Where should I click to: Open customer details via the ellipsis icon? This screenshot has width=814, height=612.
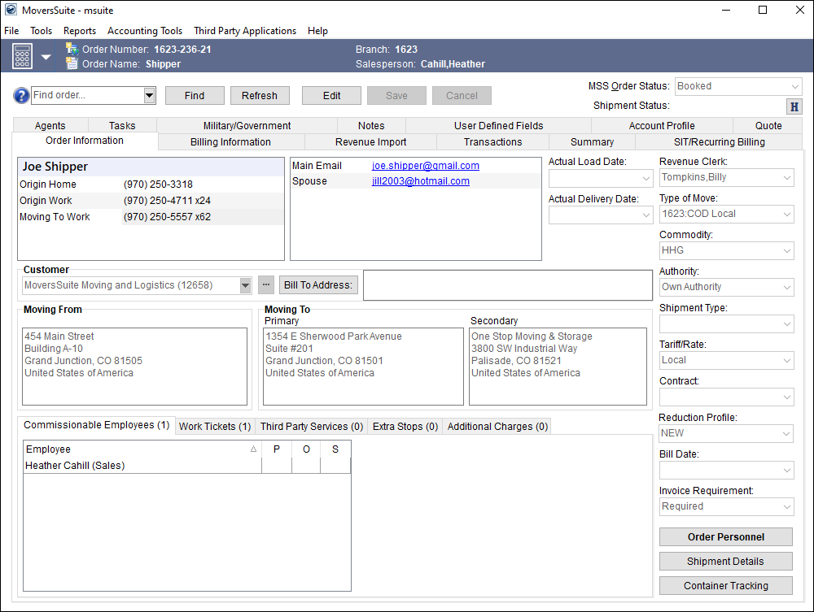click(265, 284)
